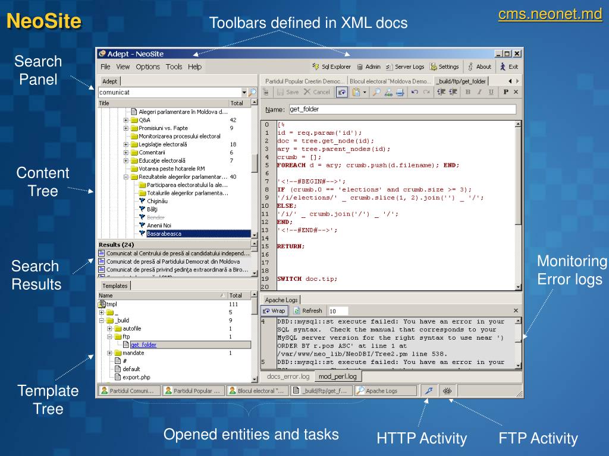The image size is (609, 456).
Task: Select the _build/ftp/get_folder editor tab
Action: 462,81
